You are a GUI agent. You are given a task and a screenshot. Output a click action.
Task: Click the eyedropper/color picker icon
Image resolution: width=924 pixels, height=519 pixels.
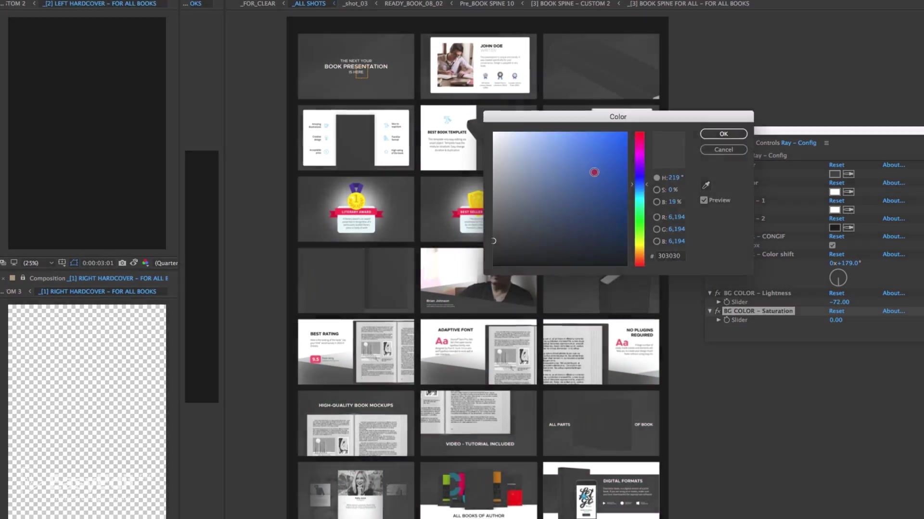click(x=706, y=185)
